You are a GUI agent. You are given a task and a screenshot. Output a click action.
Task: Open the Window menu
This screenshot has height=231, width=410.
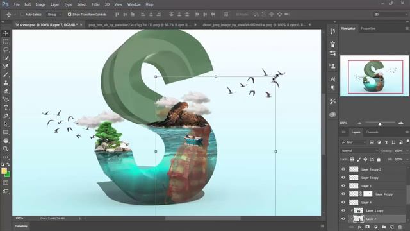(x=134, y=4)
